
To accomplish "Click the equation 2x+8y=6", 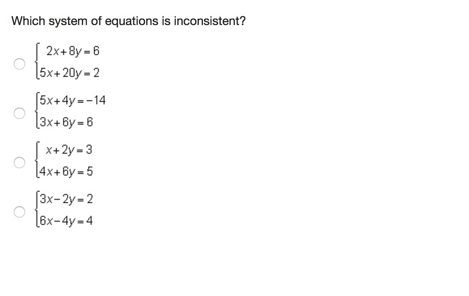I will [x=72, y=51].
